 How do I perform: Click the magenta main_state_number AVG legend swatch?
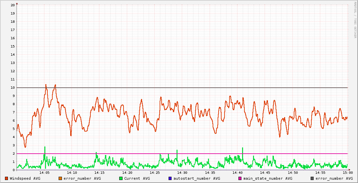point(240,178)
